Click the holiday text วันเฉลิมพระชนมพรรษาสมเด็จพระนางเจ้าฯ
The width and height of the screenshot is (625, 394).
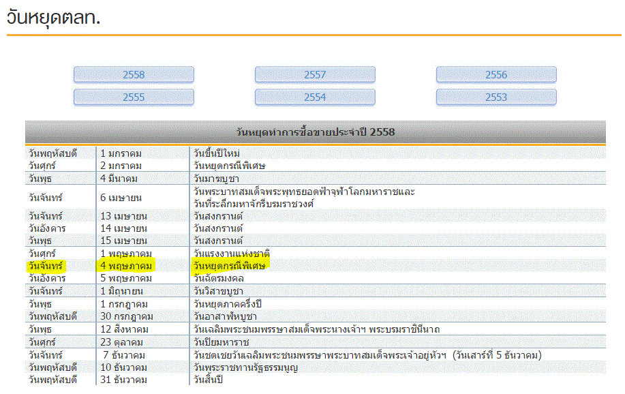point(316,329)
